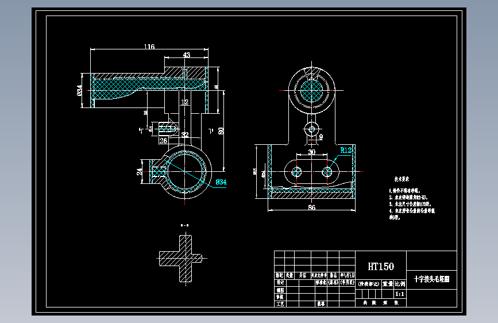Click the 工艺 row label in title block

[280, 304]
